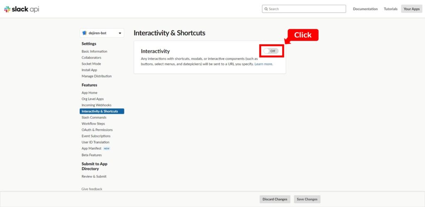The width and height of the screenshot is (425, 207).
Task: Open the Basic Information settings page
Action: tap(94, 51)
